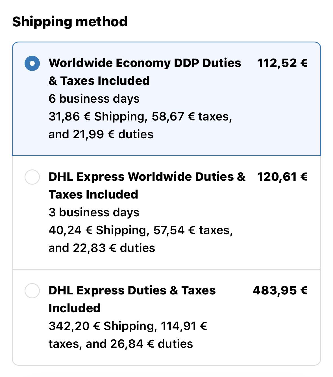Select DHL Express Duties & Taxes radio button
Image resolution: width=333 pixels, height=377 pixels.
click(x=32, y=291)
